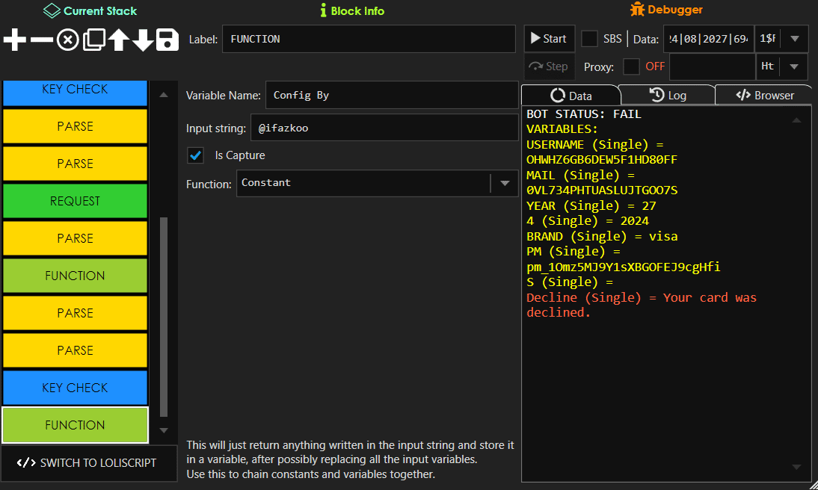Select the REQUEST block in the stack

point(75,201)
